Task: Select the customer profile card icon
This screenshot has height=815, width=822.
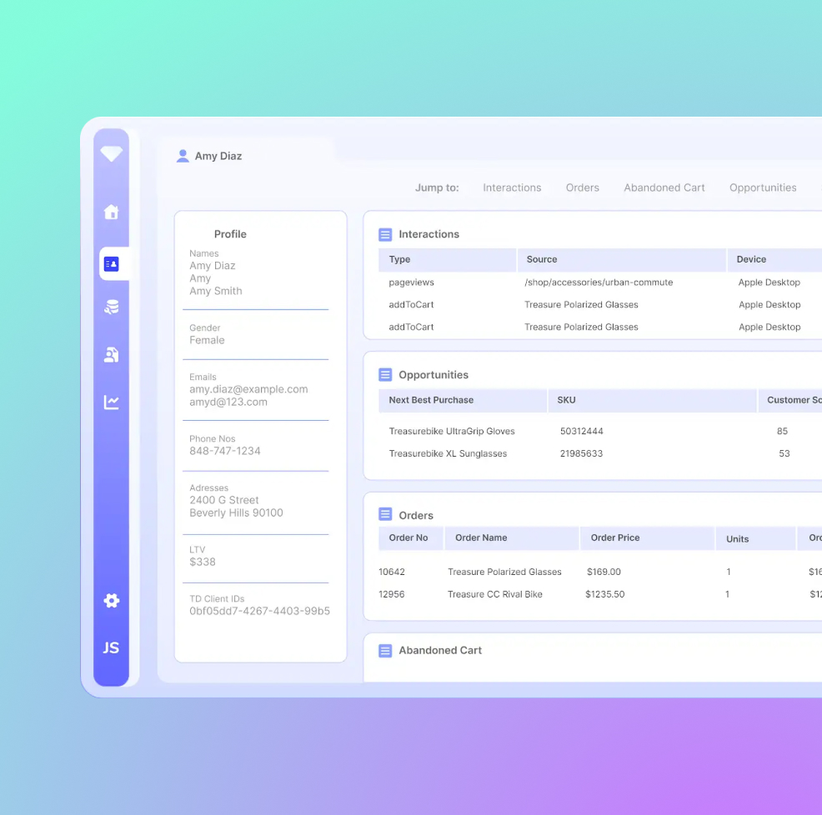Action: (112, 264)
